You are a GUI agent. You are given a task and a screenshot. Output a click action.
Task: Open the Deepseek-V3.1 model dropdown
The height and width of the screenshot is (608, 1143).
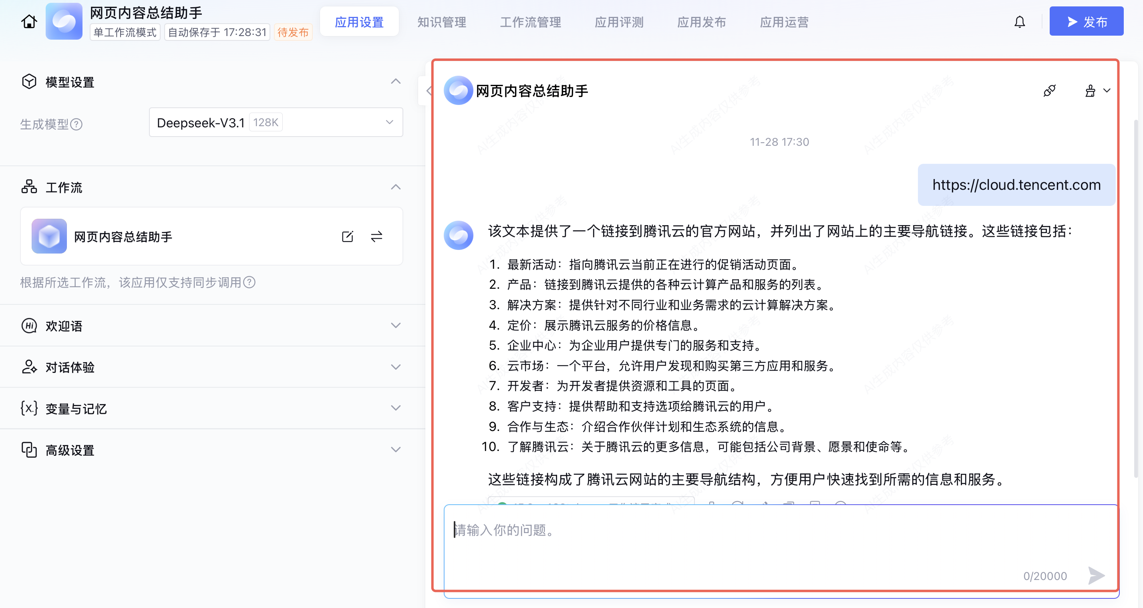pyautogui.click(x=276, y=123)
